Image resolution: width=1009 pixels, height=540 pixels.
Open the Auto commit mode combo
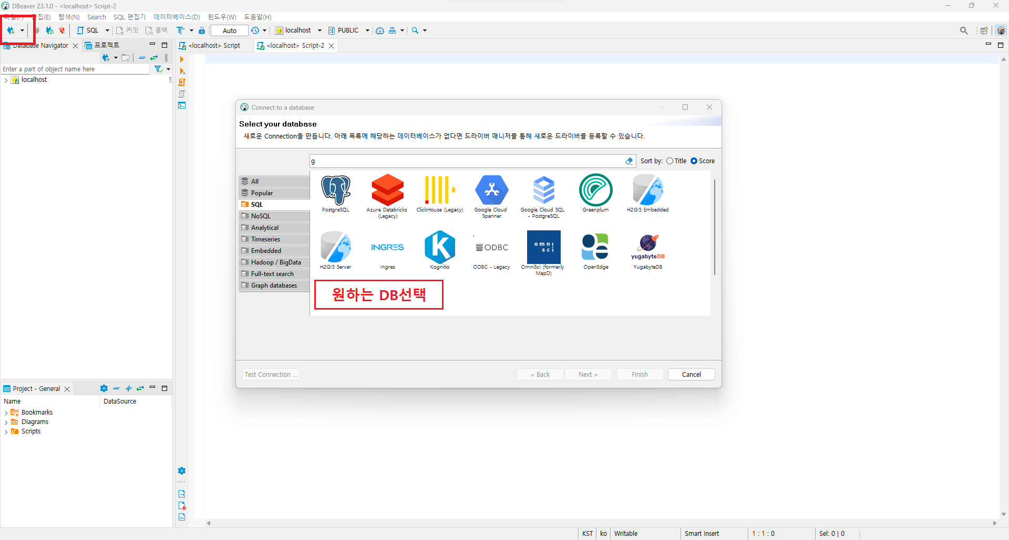click(x=230, y=30)
